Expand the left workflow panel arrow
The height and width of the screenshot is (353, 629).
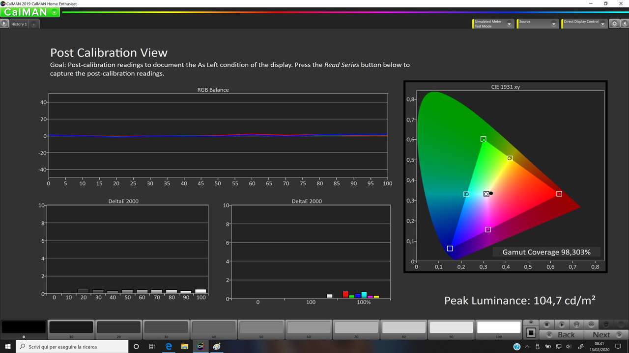[4, 24]
